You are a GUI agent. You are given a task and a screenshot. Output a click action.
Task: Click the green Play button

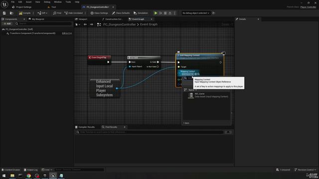point(156,13)
